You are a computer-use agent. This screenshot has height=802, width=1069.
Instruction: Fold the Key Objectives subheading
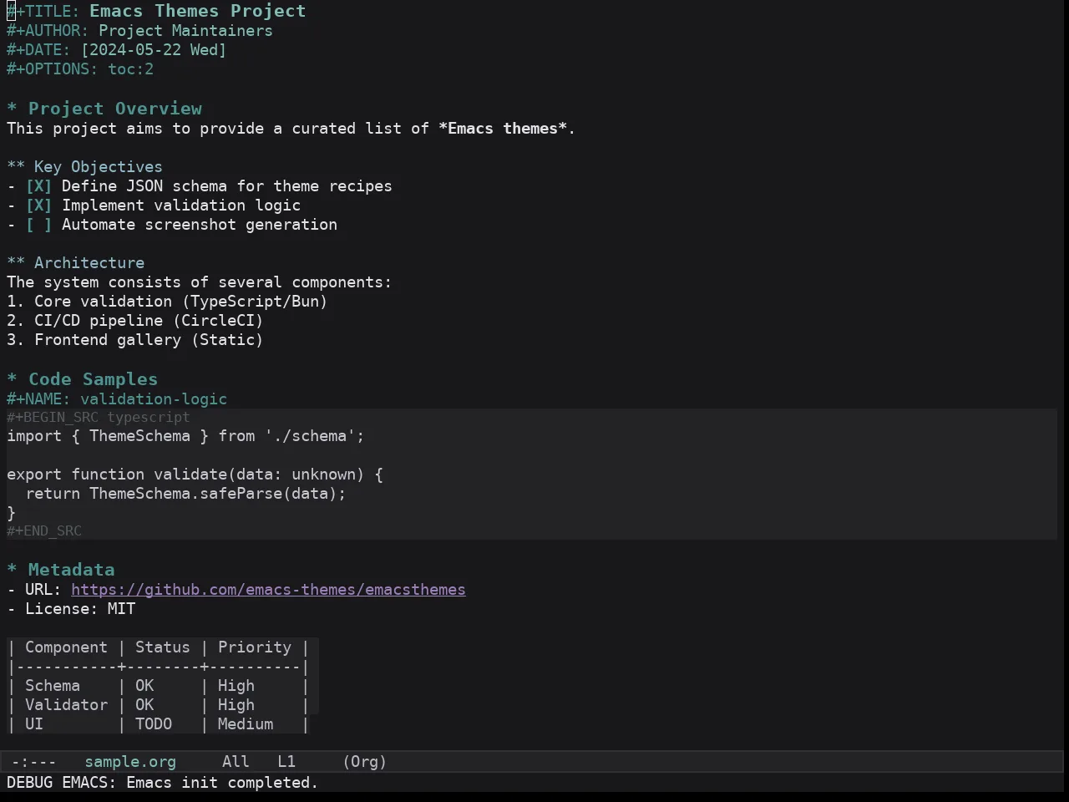(x=85, y=167)
